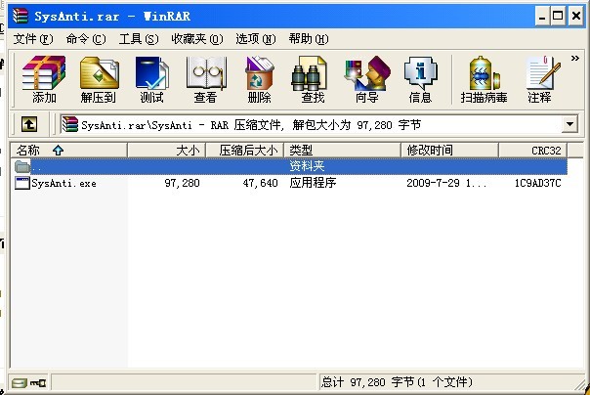The image size is (590, 395).
Task: Click the key password icon in status bar
Action: 38,383
